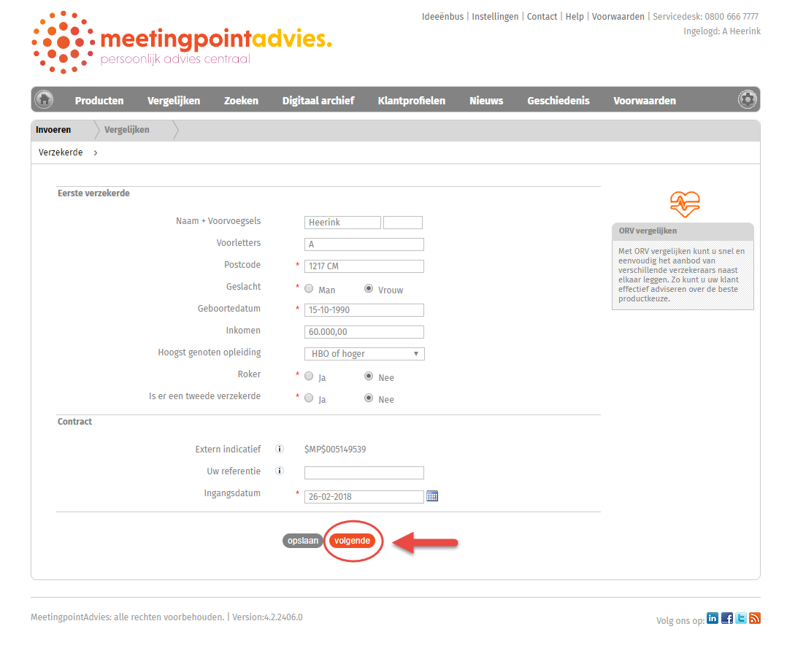Select Man for Geslacht
The image size is (787, 648).
(310, 288)
